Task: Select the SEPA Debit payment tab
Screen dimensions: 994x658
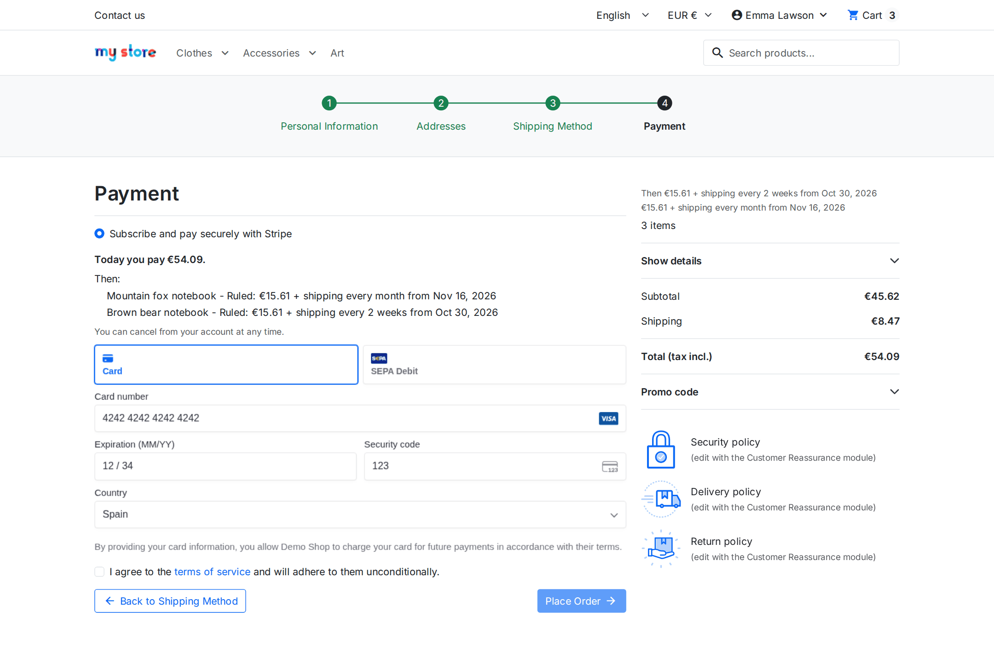Action: (x=494, y=365)
